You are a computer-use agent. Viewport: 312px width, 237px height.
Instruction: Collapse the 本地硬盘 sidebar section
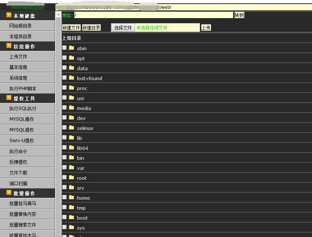[24, 16]
